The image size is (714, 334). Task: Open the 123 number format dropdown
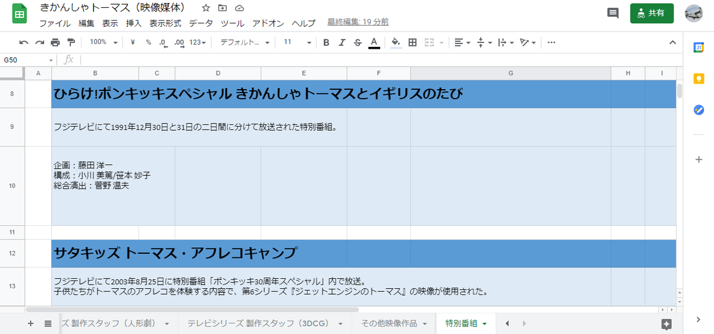[x=198, y=42]
